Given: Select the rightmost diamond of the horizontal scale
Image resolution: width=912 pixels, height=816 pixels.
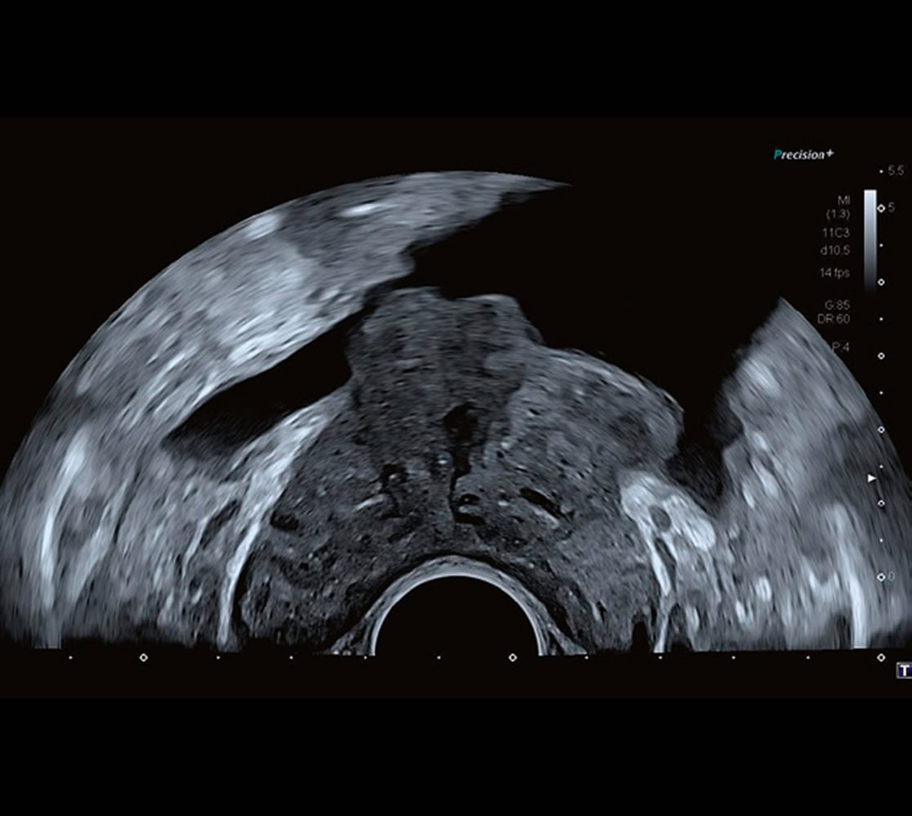Looking at the screenshot, I should pos(881,657).
